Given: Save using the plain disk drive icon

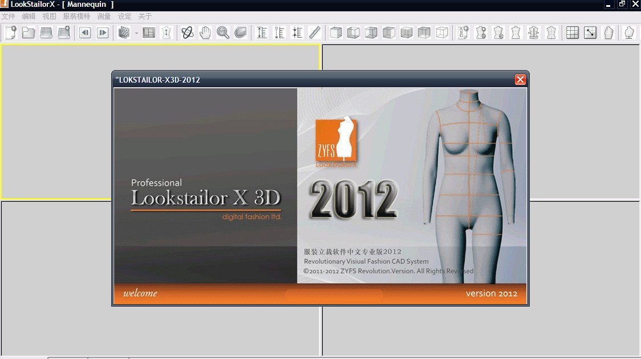Looking at the screenshot, I should [46, 32].
